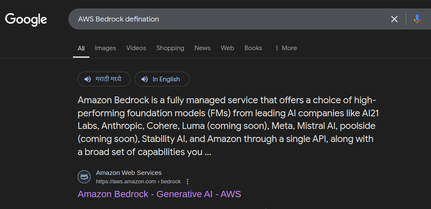Switch to the Videos tab
Viewport: 431px width, 209px height.
pos(136,48)
